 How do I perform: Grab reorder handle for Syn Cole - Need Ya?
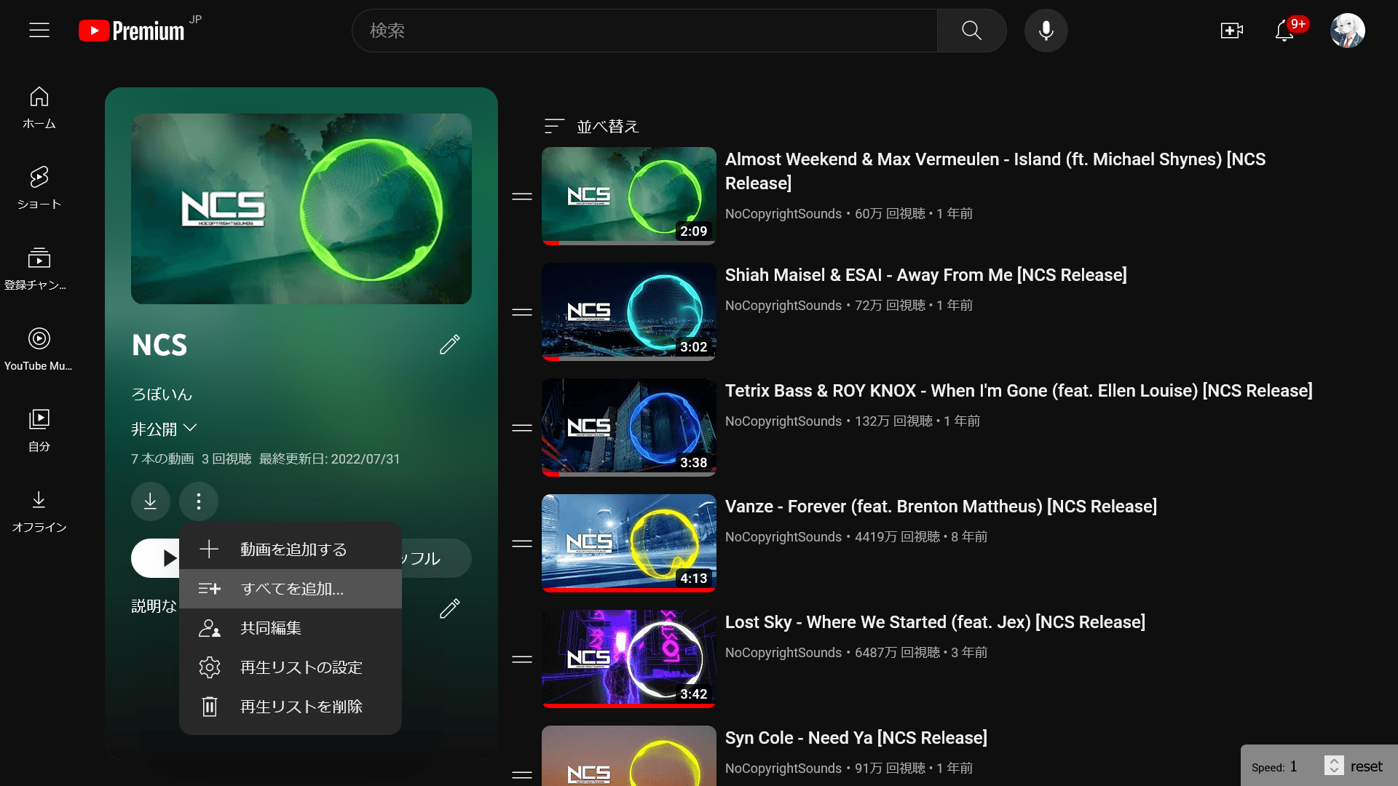pyautogui.click(x=522, y=775)
